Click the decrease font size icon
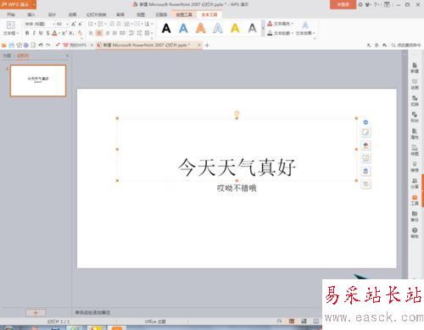 (x=81, y=24)
